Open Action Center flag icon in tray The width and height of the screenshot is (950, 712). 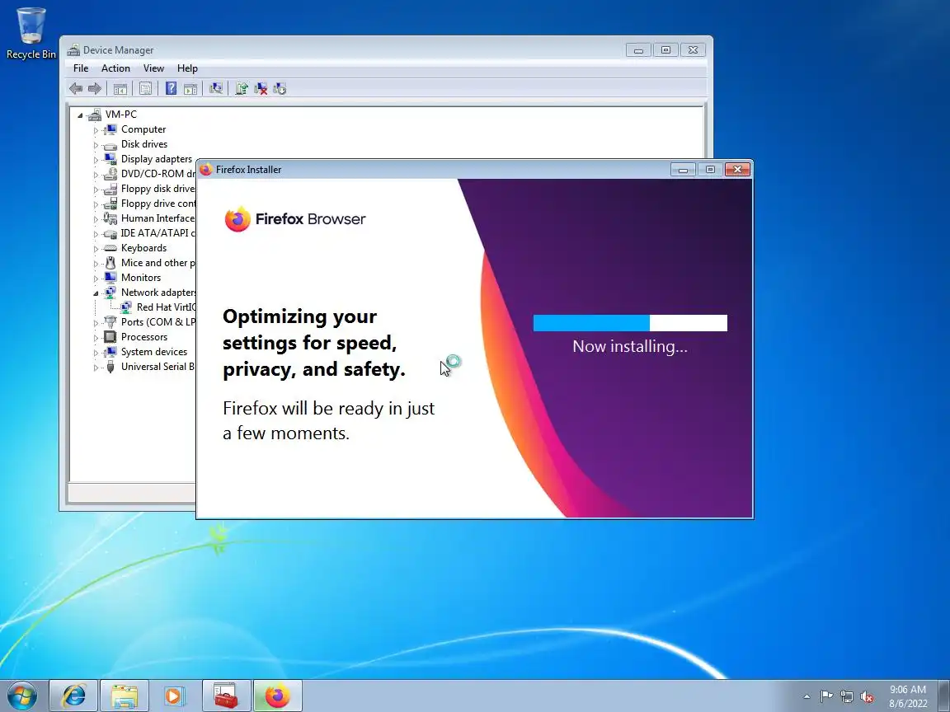click(x=826, y=697)
